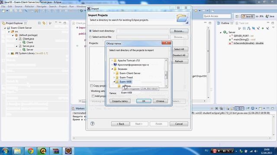This screenshot has height=155, width=277.
Task: Select the 'Select root directory' radio button
Action: point(90,31)
